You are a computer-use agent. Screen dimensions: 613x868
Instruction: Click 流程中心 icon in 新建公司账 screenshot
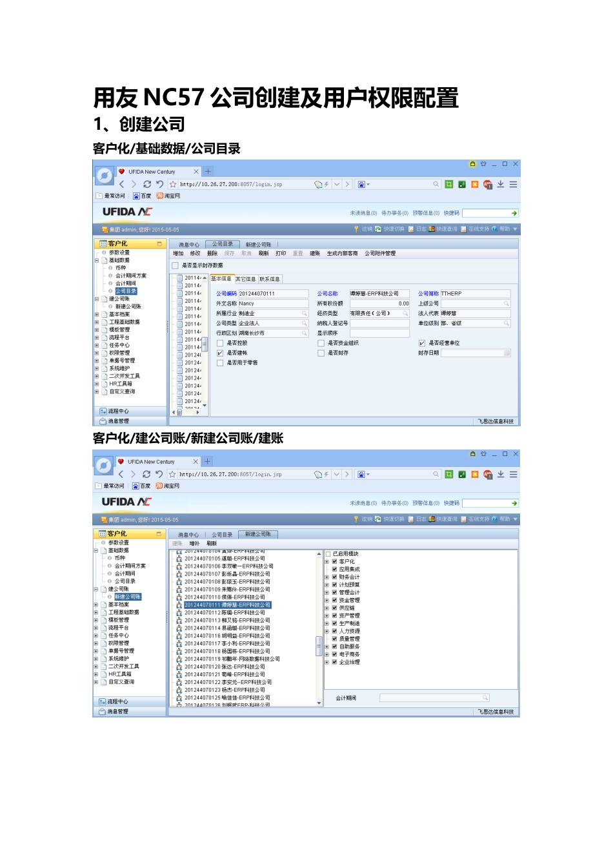click(x=102, y=701)
